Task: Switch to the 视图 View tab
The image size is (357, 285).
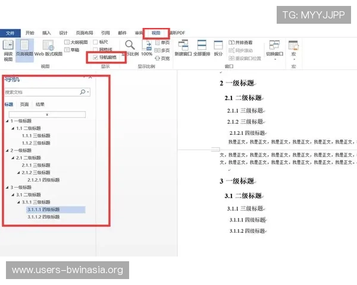Action: 156,33
